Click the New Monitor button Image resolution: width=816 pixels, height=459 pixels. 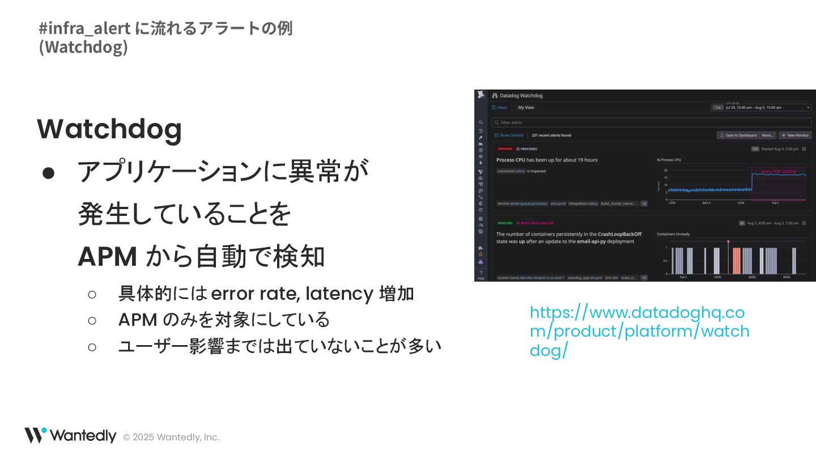click(795, 135)
